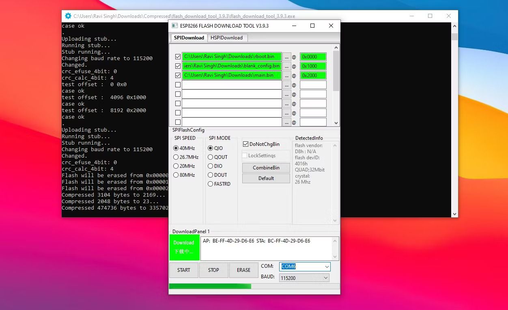Screen dimensions: 508x310
Task: Expand the BAUD rate dropdown
Action: pyautogui.click(x=325, y=278)
